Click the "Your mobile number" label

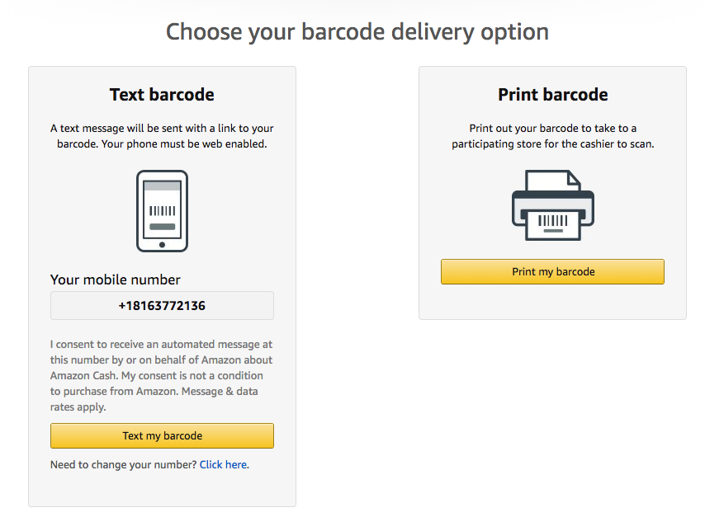116,280
